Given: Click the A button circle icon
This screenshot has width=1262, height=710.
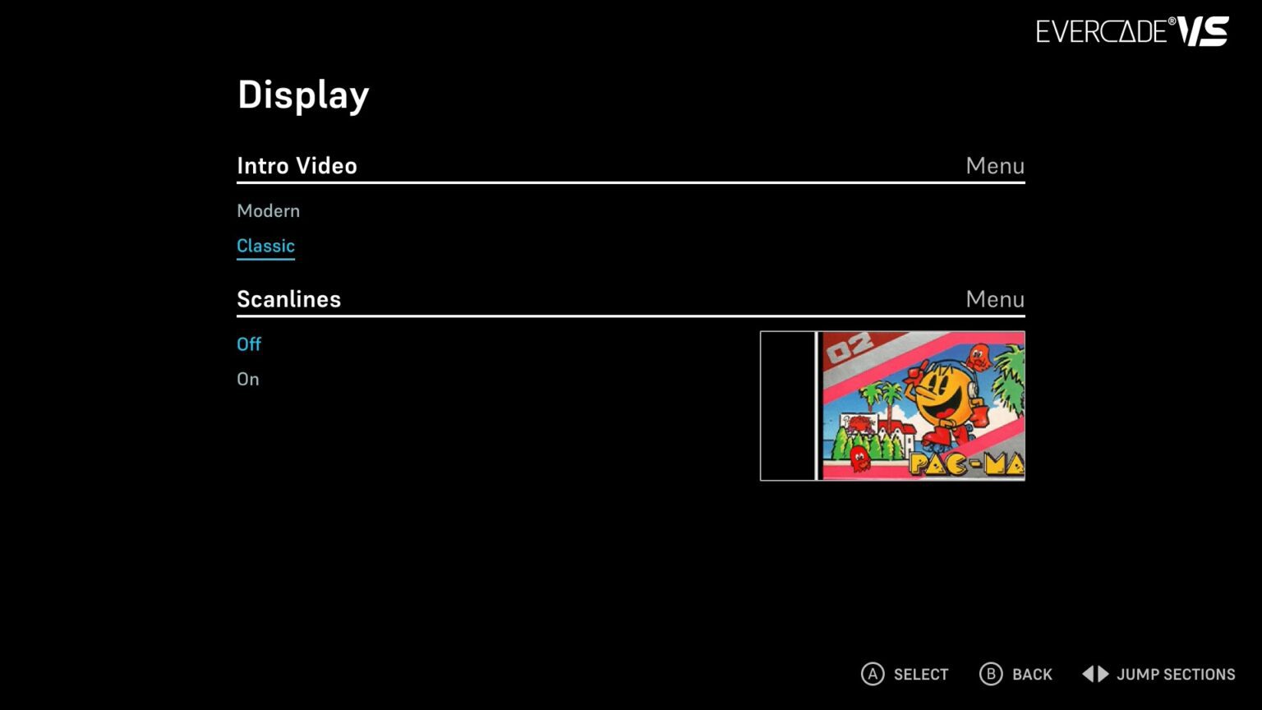Looking at the screenshot, I should [x=873, y=674].
